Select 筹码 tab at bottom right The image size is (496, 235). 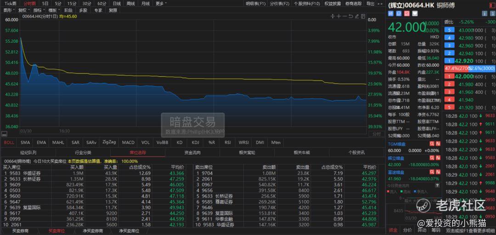(x=435, y=230)
